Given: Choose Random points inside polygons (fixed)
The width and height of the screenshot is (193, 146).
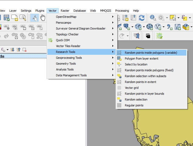Looking at the screenshot, I should tap(151, 70).
